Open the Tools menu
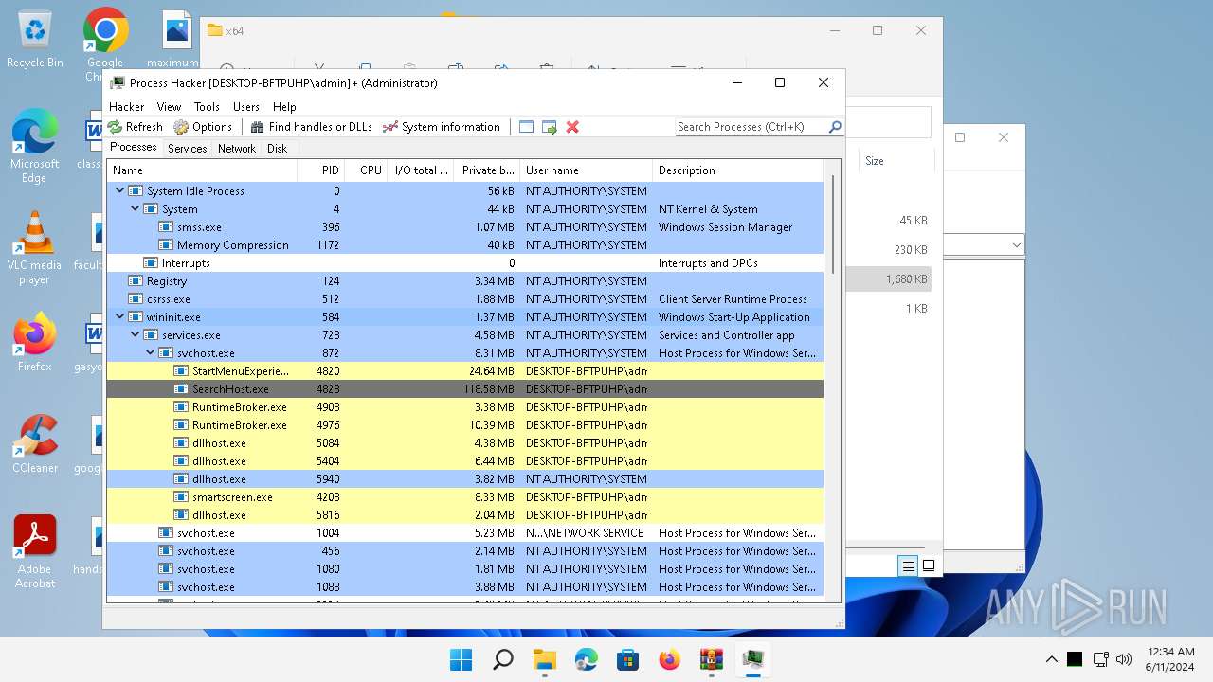Image resolution: width=1213 pixels, height=682 pixels. point(207,107)
